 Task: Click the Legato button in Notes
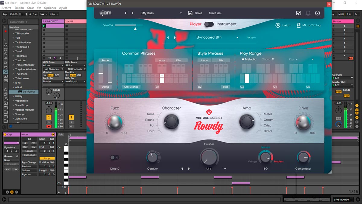click(29, 151)
